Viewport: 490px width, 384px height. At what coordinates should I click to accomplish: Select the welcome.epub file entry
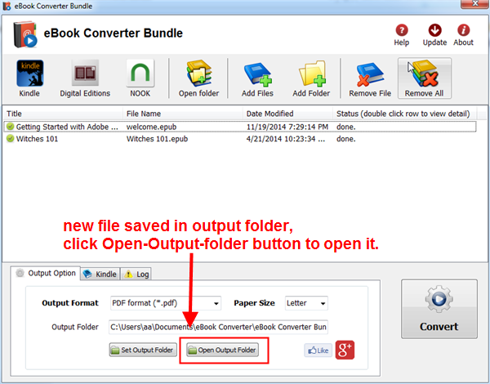pyautogui.click(x=152, y=127)
